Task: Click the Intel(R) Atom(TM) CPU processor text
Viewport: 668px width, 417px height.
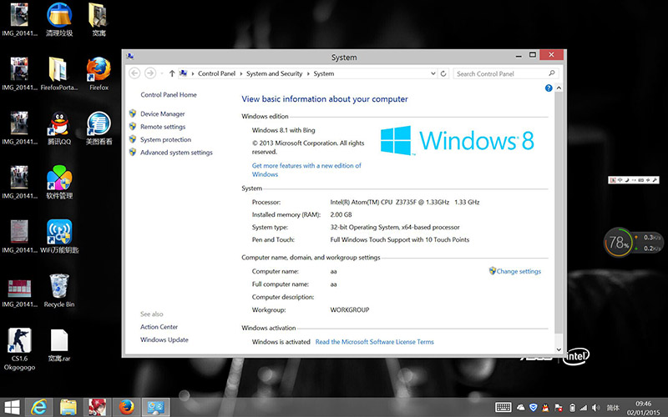Action: point(405,202)
